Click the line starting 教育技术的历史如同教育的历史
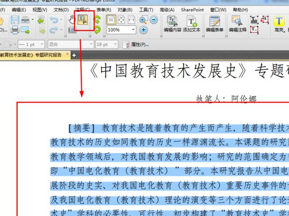The width and height of the screenshot is (289, 216). (170, 142)
